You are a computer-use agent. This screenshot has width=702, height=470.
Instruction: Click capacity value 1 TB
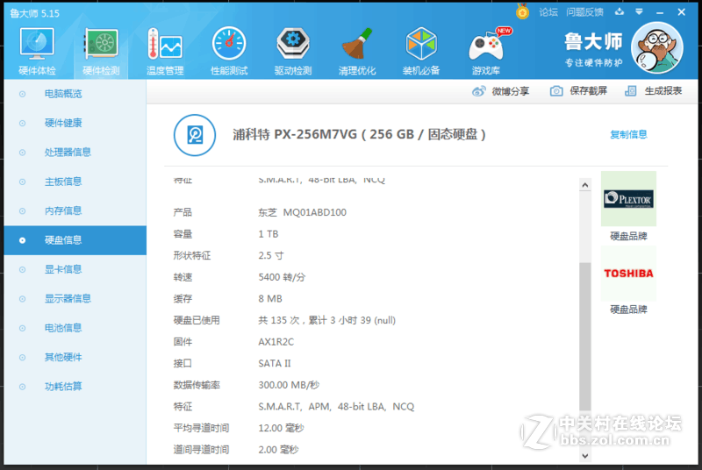click(x=269, y=234)
